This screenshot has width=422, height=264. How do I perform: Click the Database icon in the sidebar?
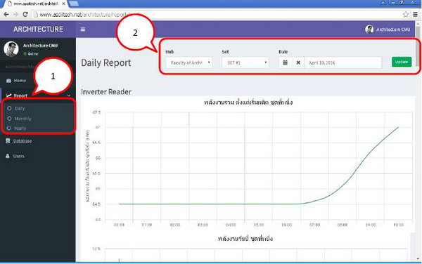pyautogui.click(x=8, y=140)
